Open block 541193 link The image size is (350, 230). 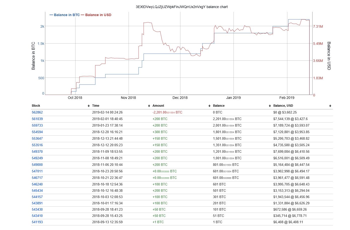pyautogui.click(x=37, y=222)
